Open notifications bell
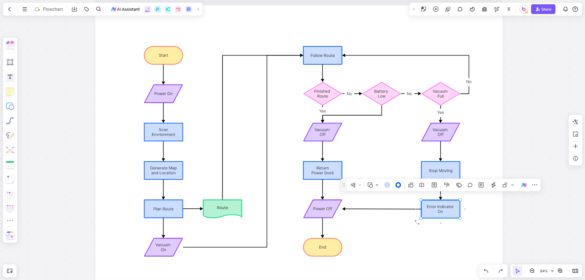This screenshot has width=585, height=280. [x=565, y=9]
